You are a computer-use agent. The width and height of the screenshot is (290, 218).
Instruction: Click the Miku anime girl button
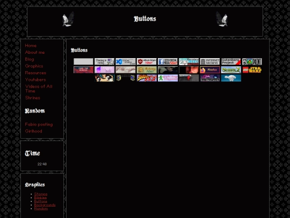[189, 61]
